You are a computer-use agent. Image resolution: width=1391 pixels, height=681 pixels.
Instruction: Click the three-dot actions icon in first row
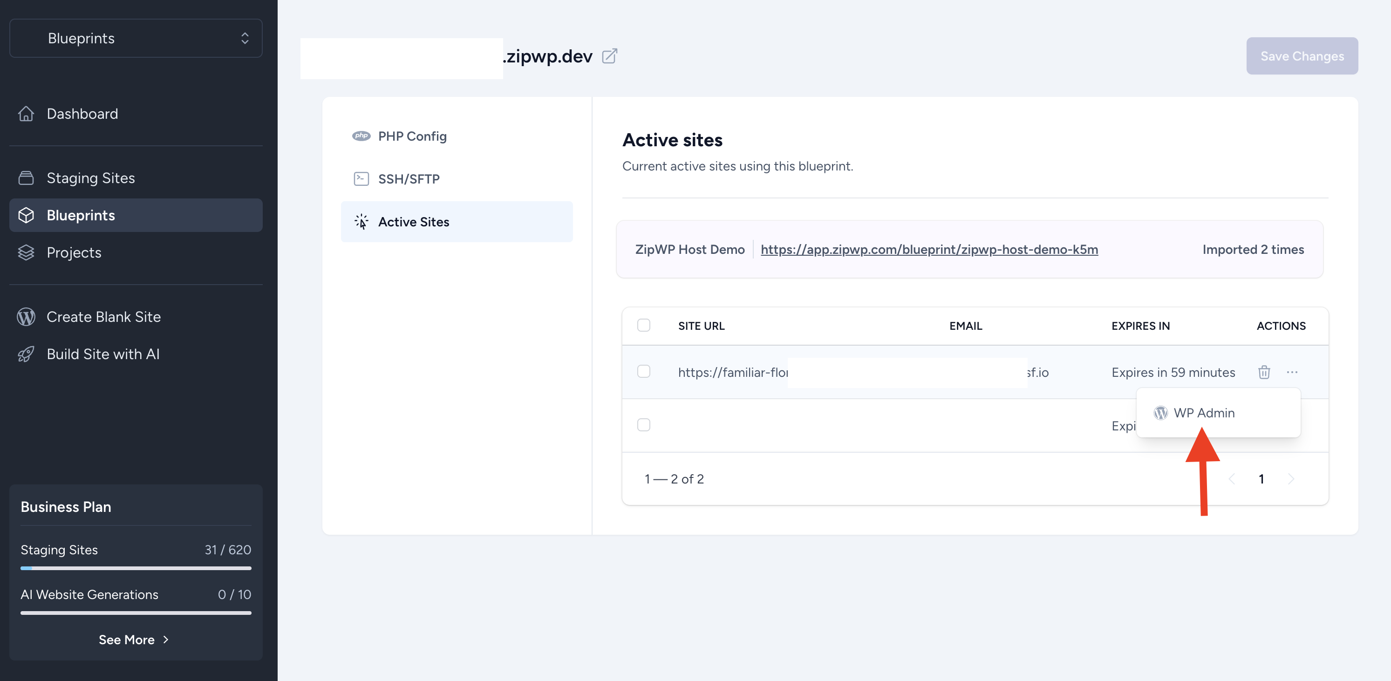[1292, 372]
